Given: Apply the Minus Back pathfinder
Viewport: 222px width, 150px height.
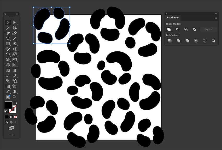Looking at the screenshot, I should 213,41.
